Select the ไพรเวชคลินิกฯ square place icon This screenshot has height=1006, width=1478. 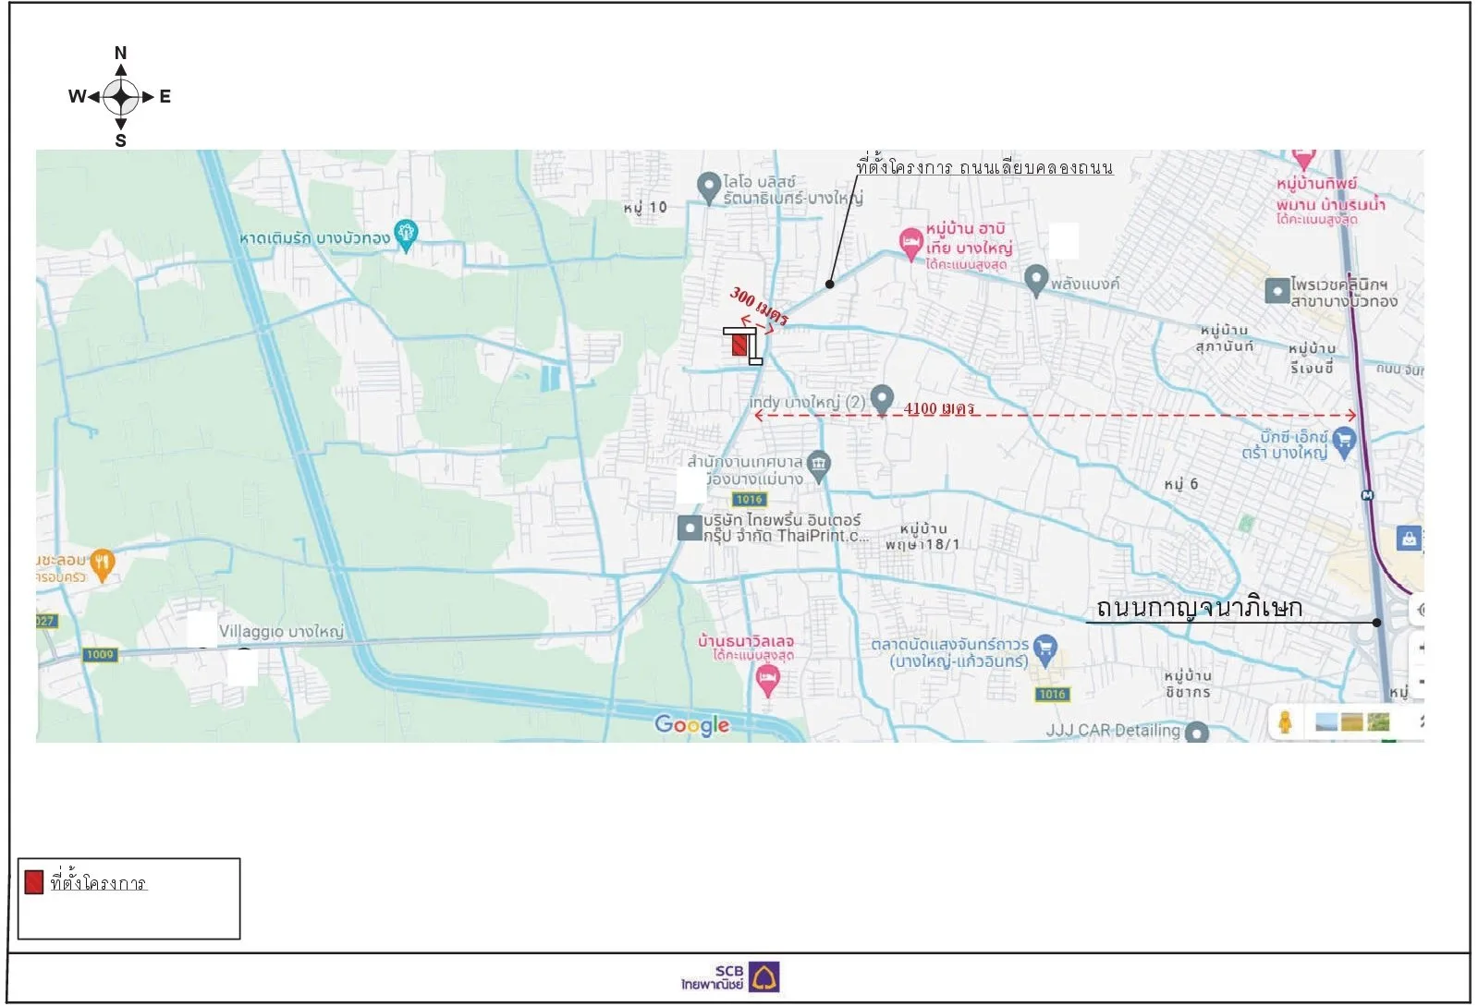(1277, 291)
